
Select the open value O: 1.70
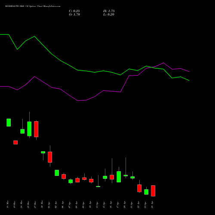pyautogui.click(x=74, y=15)
